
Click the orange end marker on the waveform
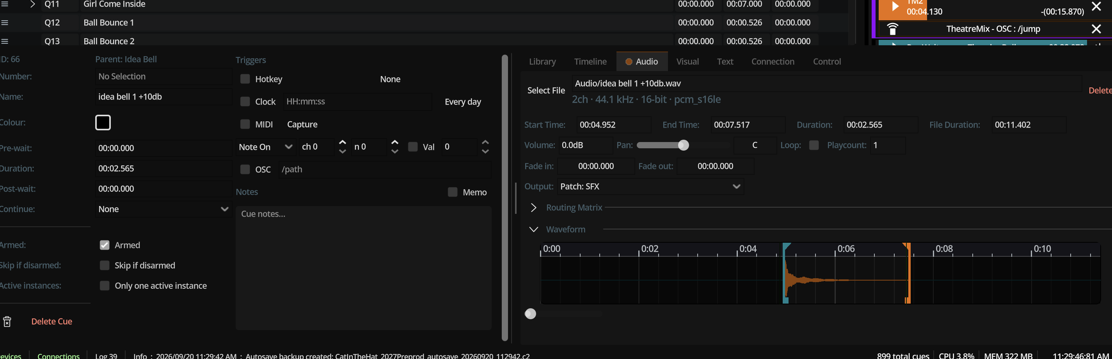(908, 273)
